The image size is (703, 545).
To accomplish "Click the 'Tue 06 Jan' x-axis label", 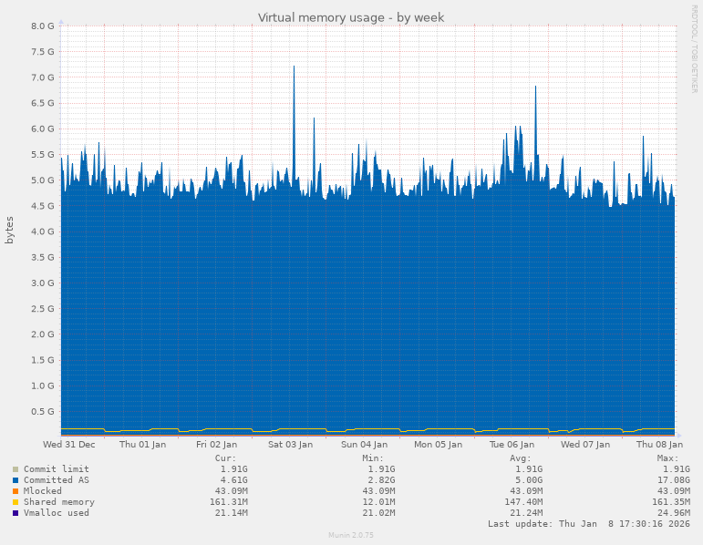I will [x=512, y=444].
